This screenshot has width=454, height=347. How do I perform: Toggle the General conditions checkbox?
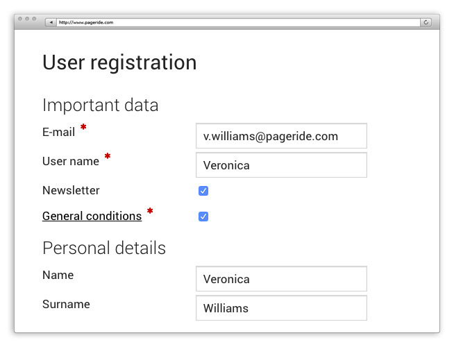coord(203,217)
